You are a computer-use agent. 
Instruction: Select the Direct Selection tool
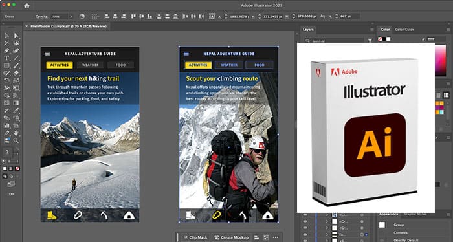pyautogui.click(x=16, y=36)
